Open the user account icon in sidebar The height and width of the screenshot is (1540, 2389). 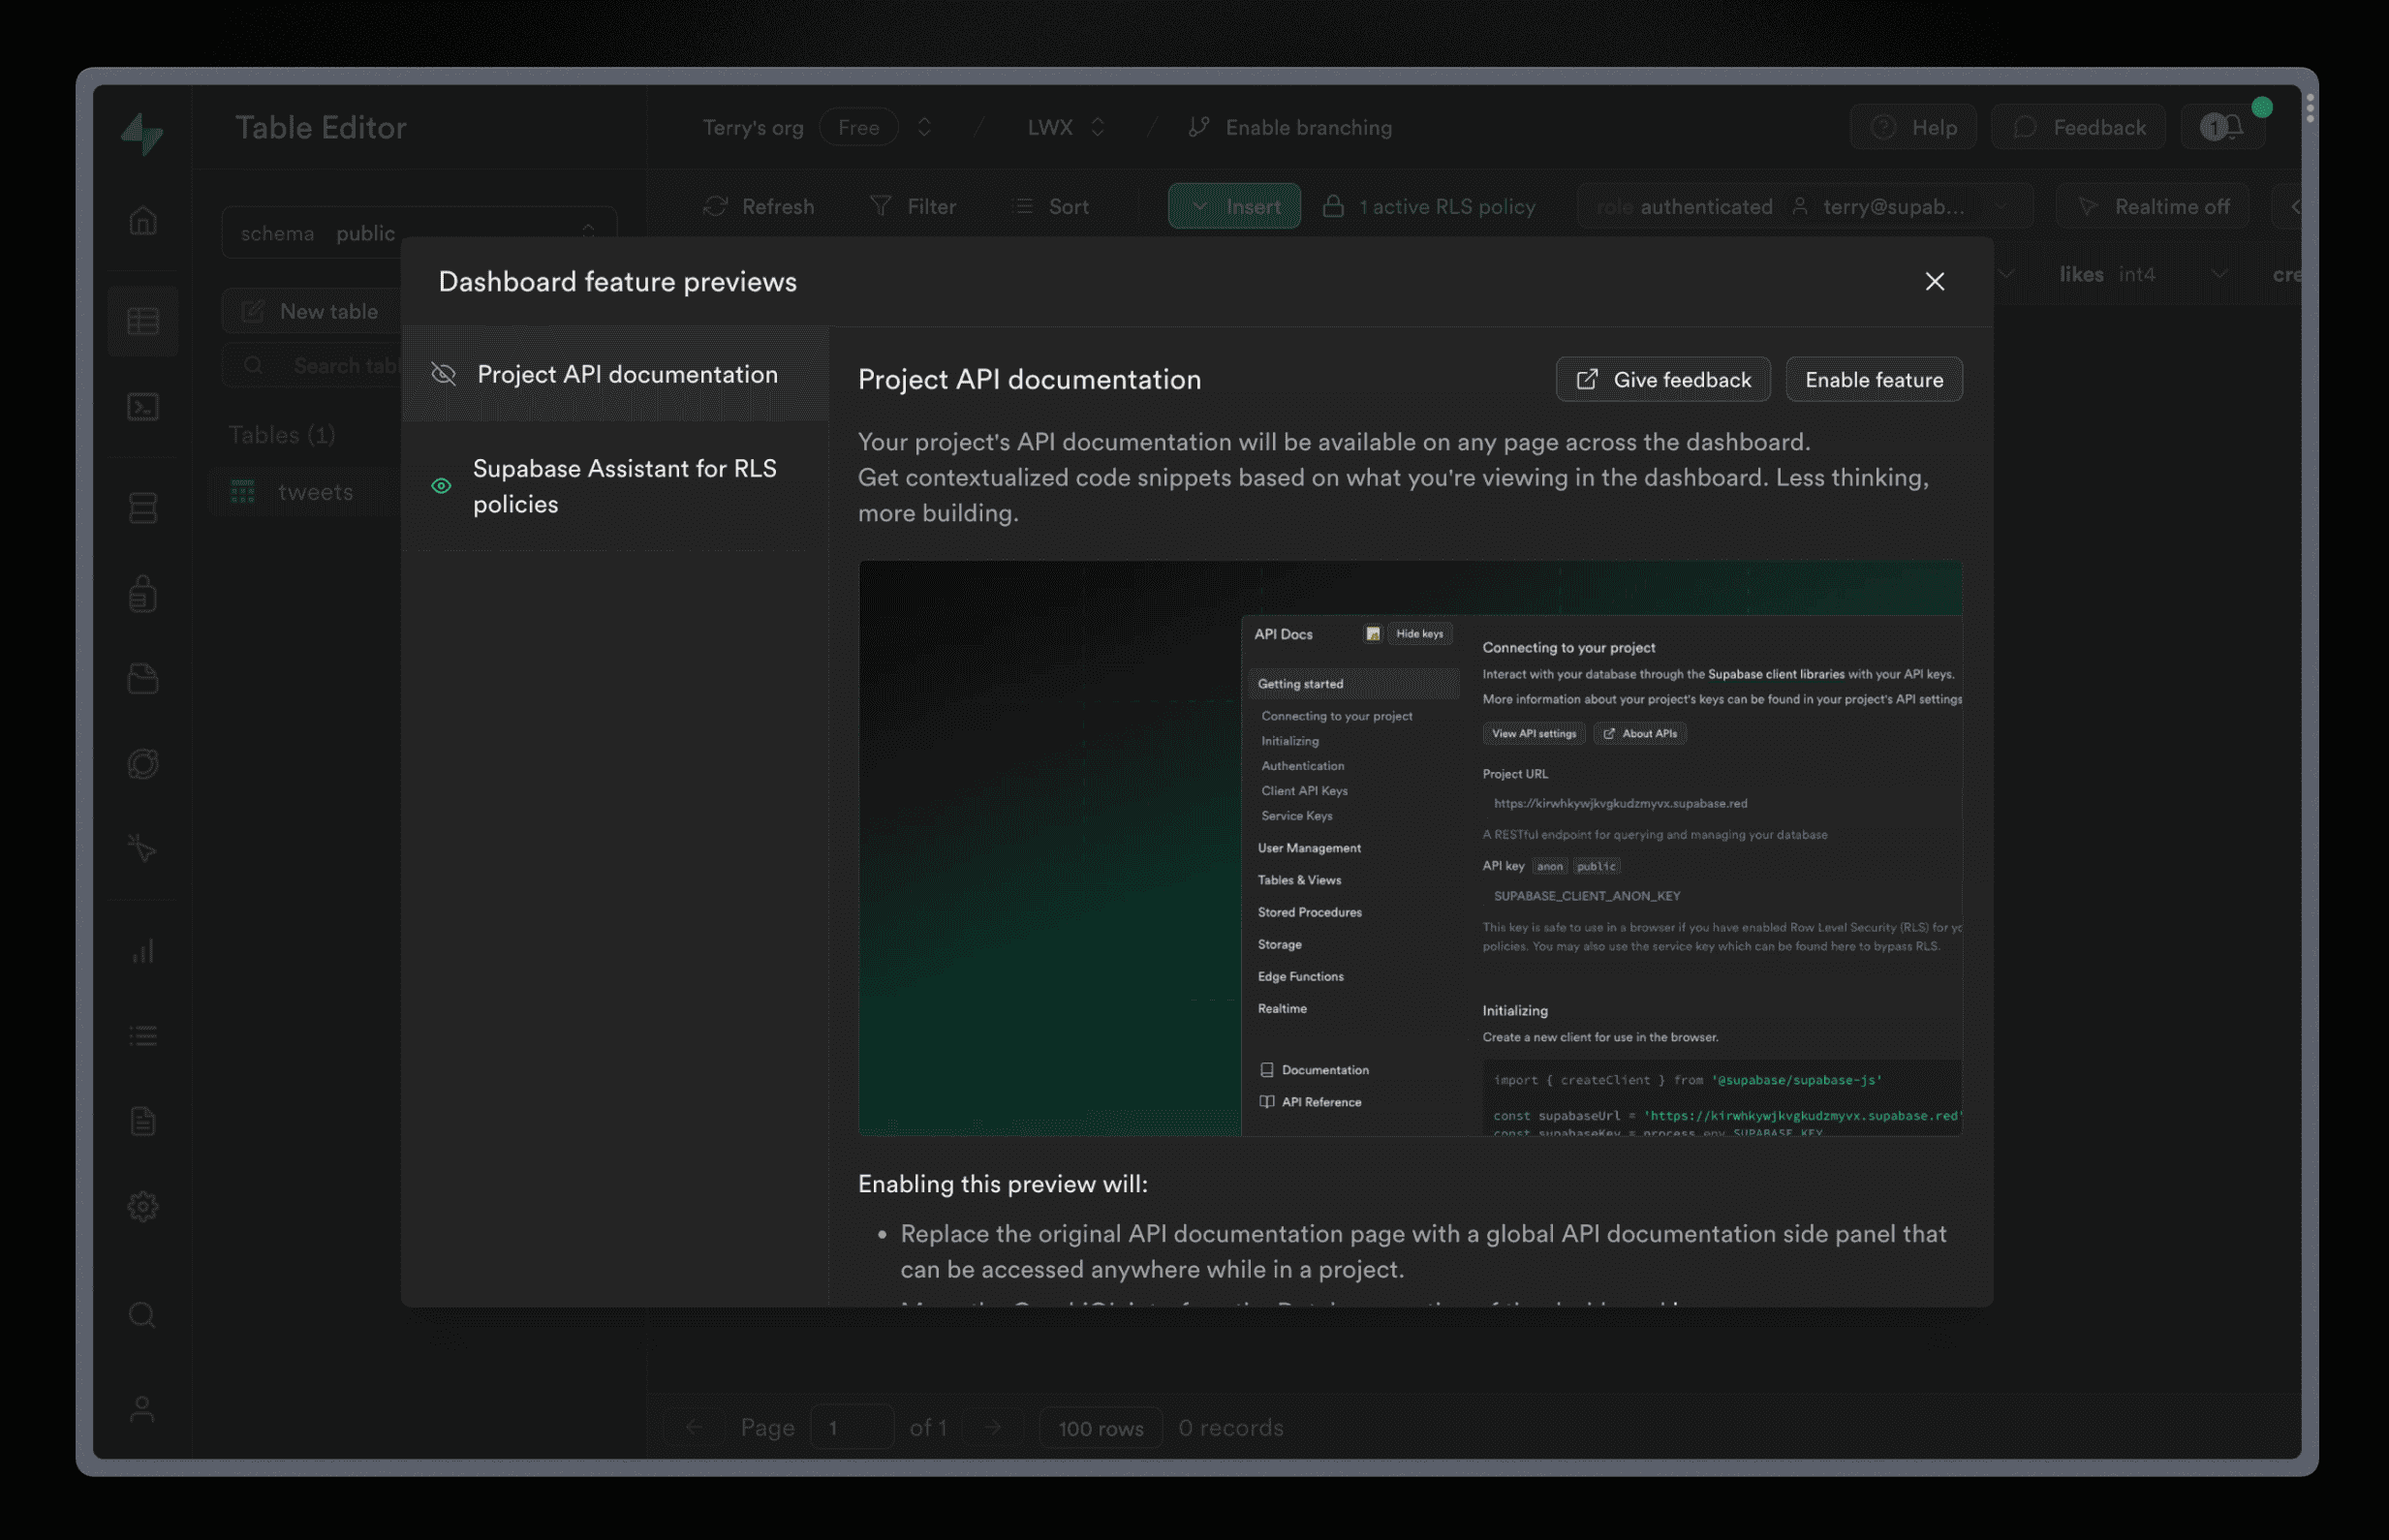point(143,1410)
